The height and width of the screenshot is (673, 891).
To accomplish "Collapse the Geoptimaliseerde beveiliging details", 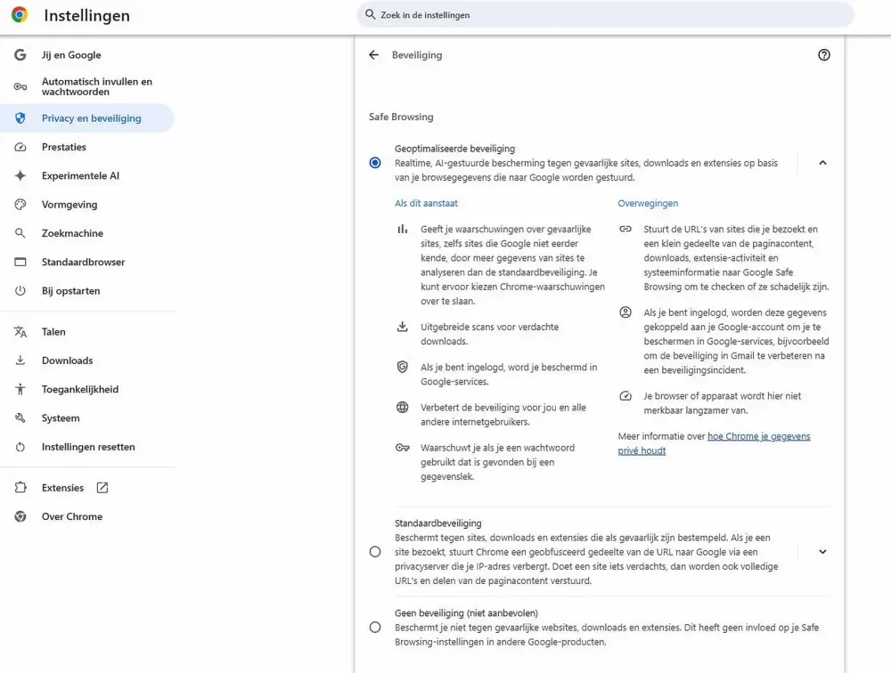I will click(822, 163).
